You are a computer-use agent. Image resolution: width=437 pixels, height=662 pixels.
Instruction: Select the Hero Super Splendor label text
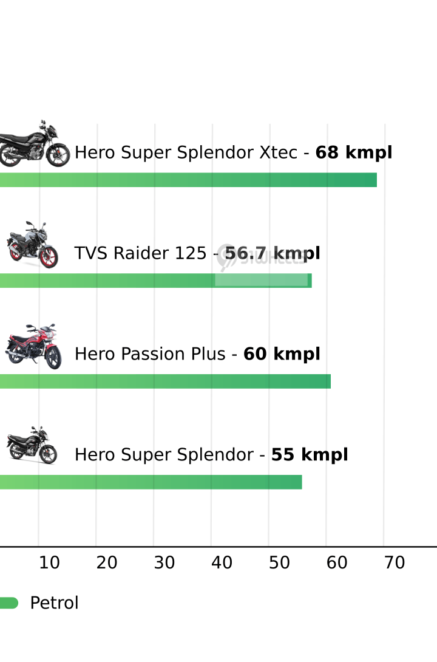click(164, 455)
